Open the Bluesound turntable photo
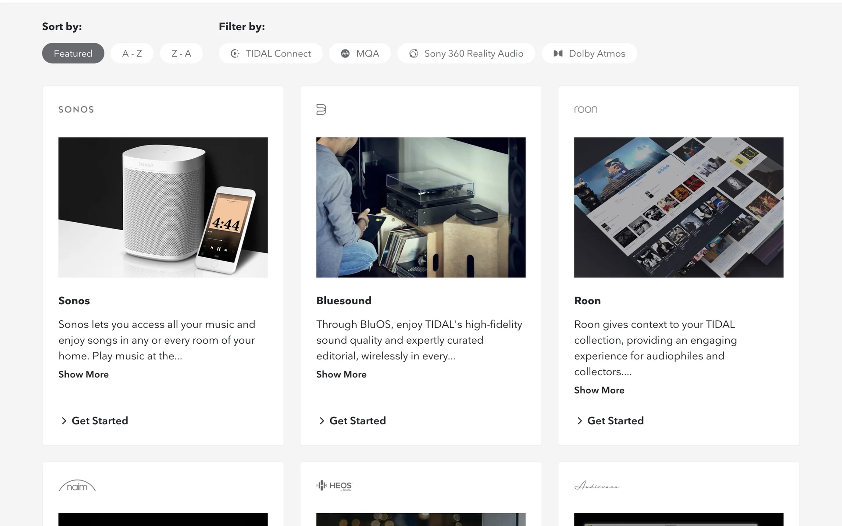This screenshot has height=526, width=842. [421, 207]
